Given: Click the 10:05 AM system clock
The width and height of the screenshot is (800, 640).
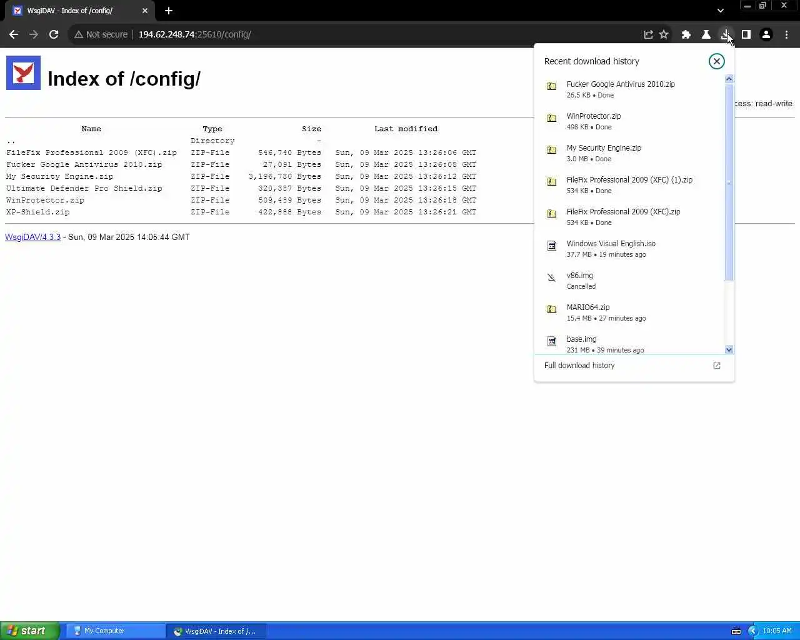Looking at the screenshot, I should coord(777,631).
